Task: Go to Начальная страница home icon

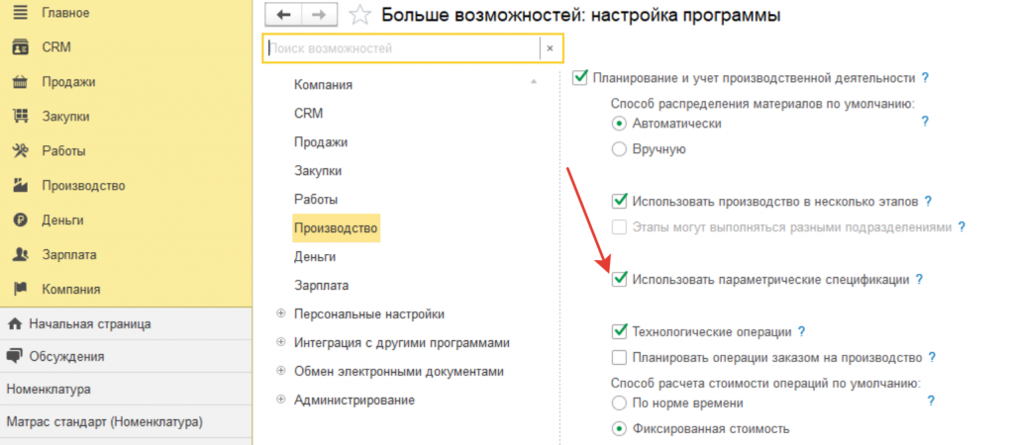Action: [15, 323]
